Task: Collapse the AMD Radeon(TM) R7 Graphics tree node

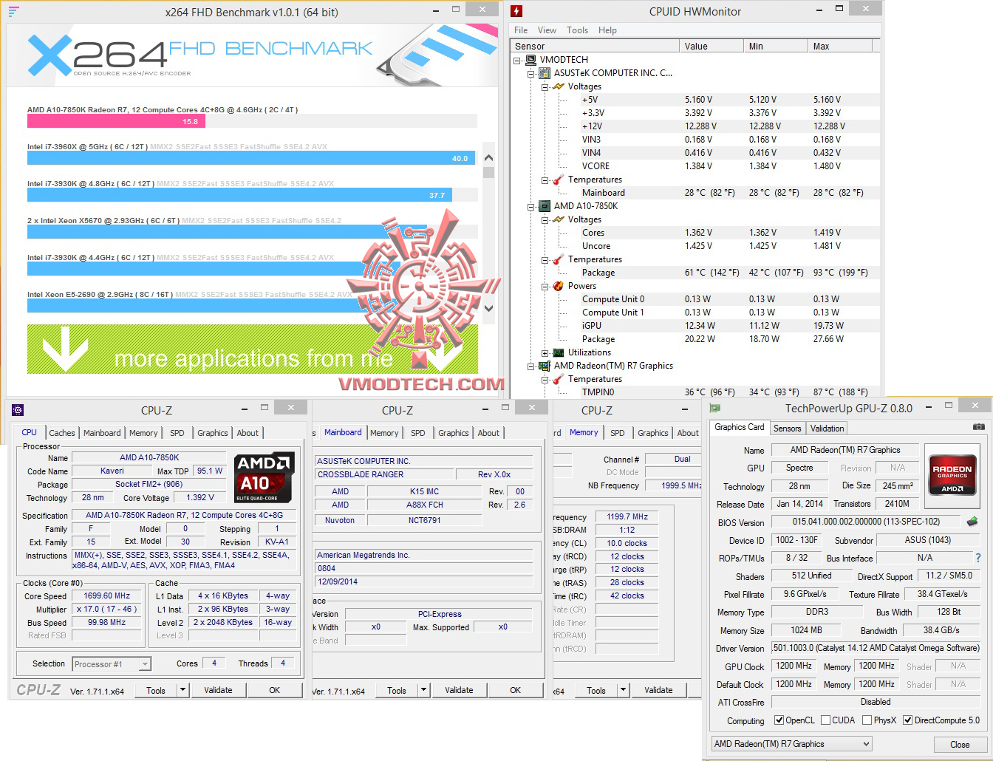Action: [531, 366]
